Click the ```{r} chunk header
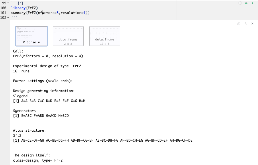Screen dimensions: 258x165 [x=17, y=3]
